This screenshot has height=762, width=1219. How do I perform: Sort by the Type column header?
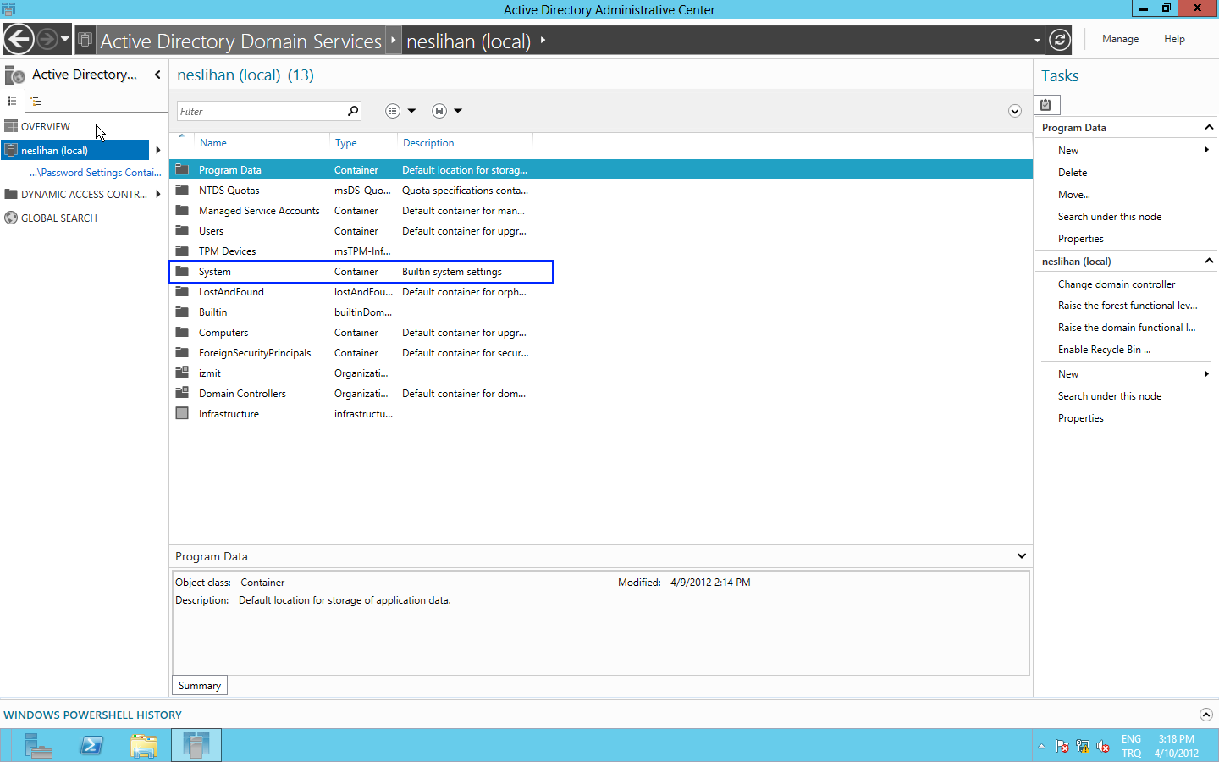click(x=345, y=143)
